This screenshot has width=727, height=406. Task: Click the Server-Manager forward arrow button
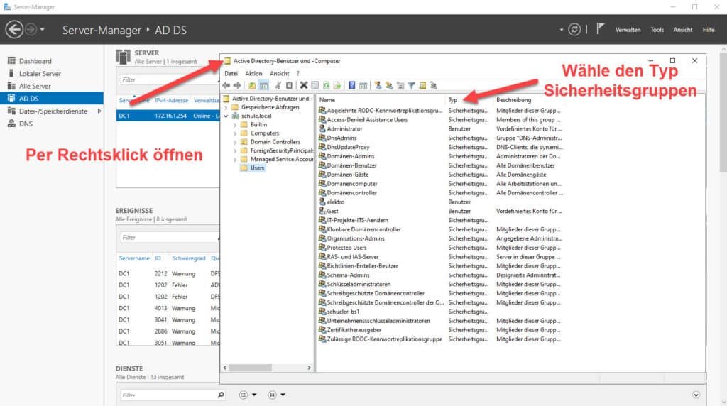coord(31,30)
